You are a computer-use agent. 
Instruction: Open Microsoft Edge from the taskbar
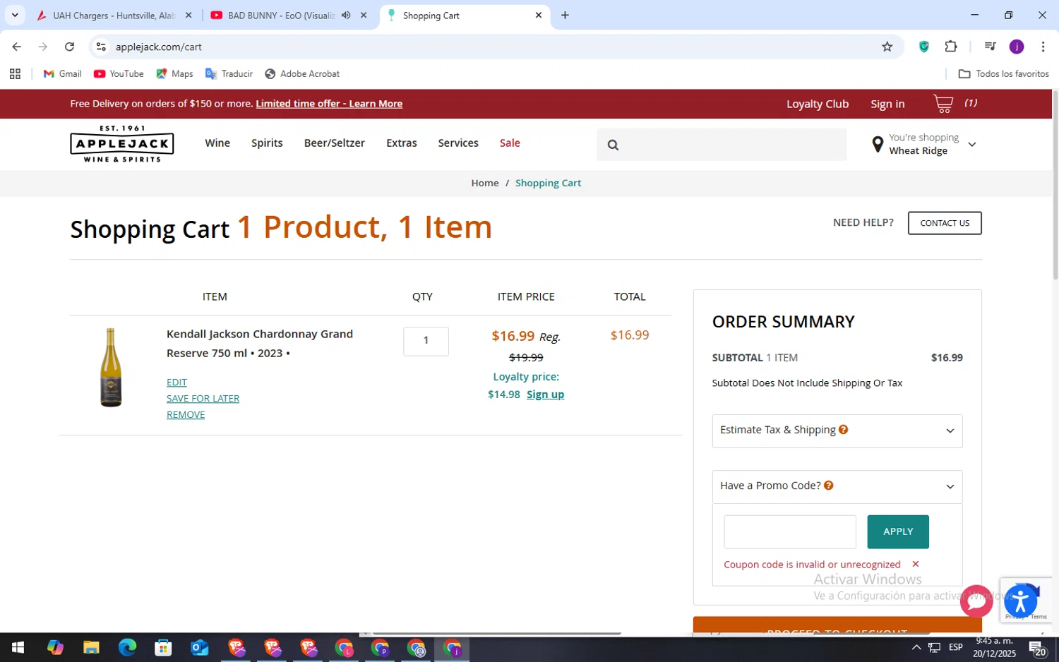127,647
